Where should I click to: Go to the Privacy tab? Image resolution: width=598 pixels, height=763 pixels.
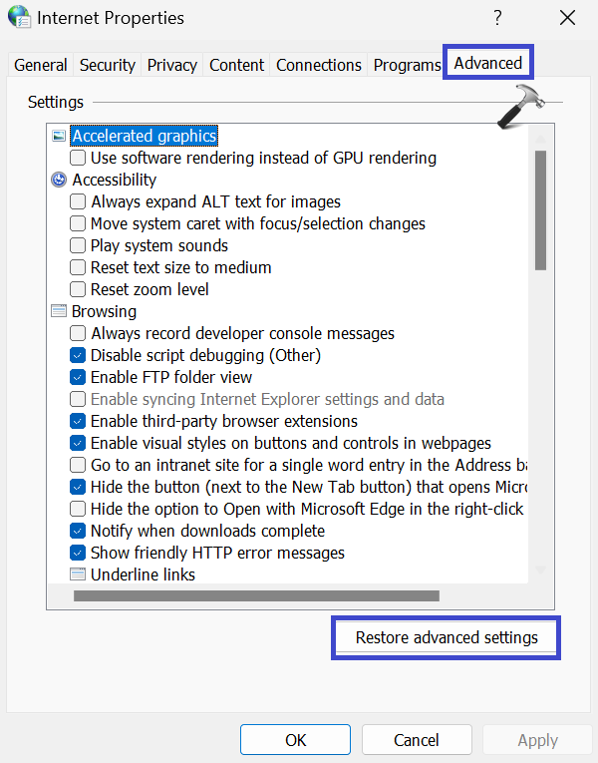(x=171, y=65)
